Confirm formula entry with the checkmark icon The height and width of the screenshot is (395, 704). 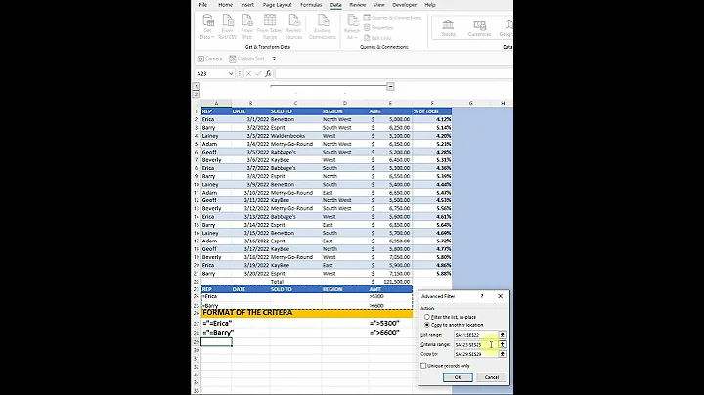click(x=258, y=73)
